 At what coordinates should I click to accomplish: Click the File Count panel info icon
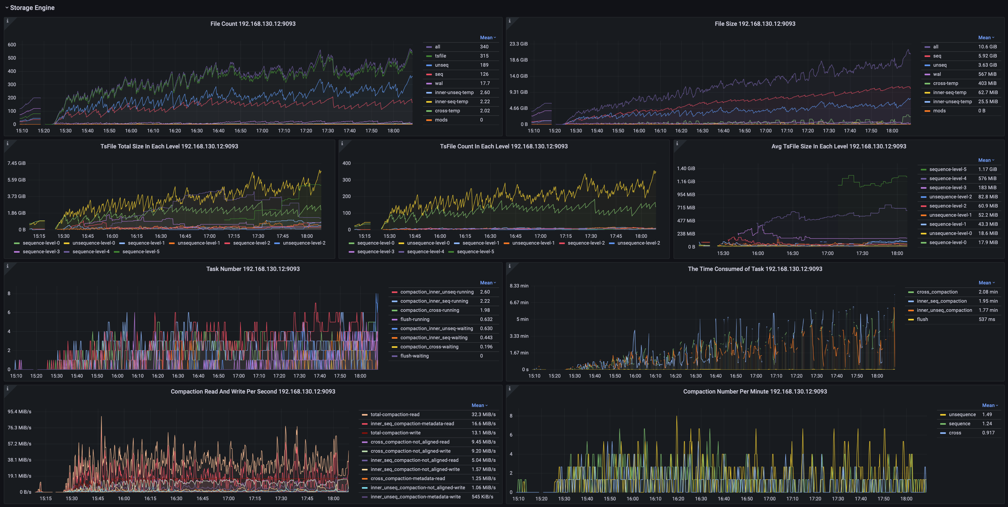8,21
